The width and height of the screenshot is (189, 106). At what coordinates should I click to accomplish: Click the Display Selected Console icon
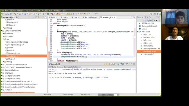(123, 64)
